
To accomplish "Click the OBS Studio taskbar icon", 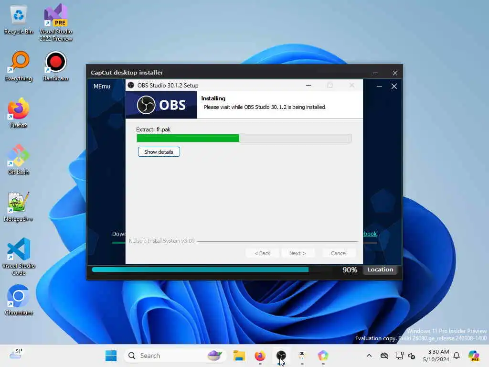I will 281,356.
